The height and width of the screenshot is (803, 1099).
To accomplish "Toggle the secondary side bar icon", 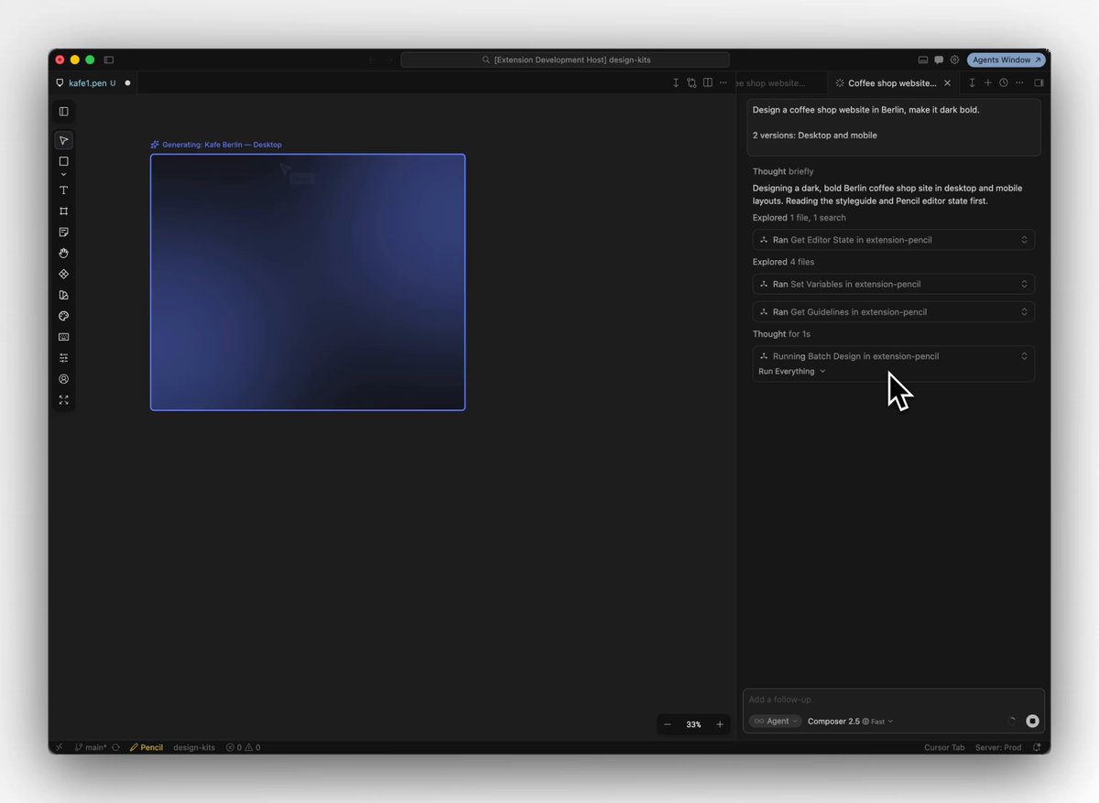I will coord(1039,83).
